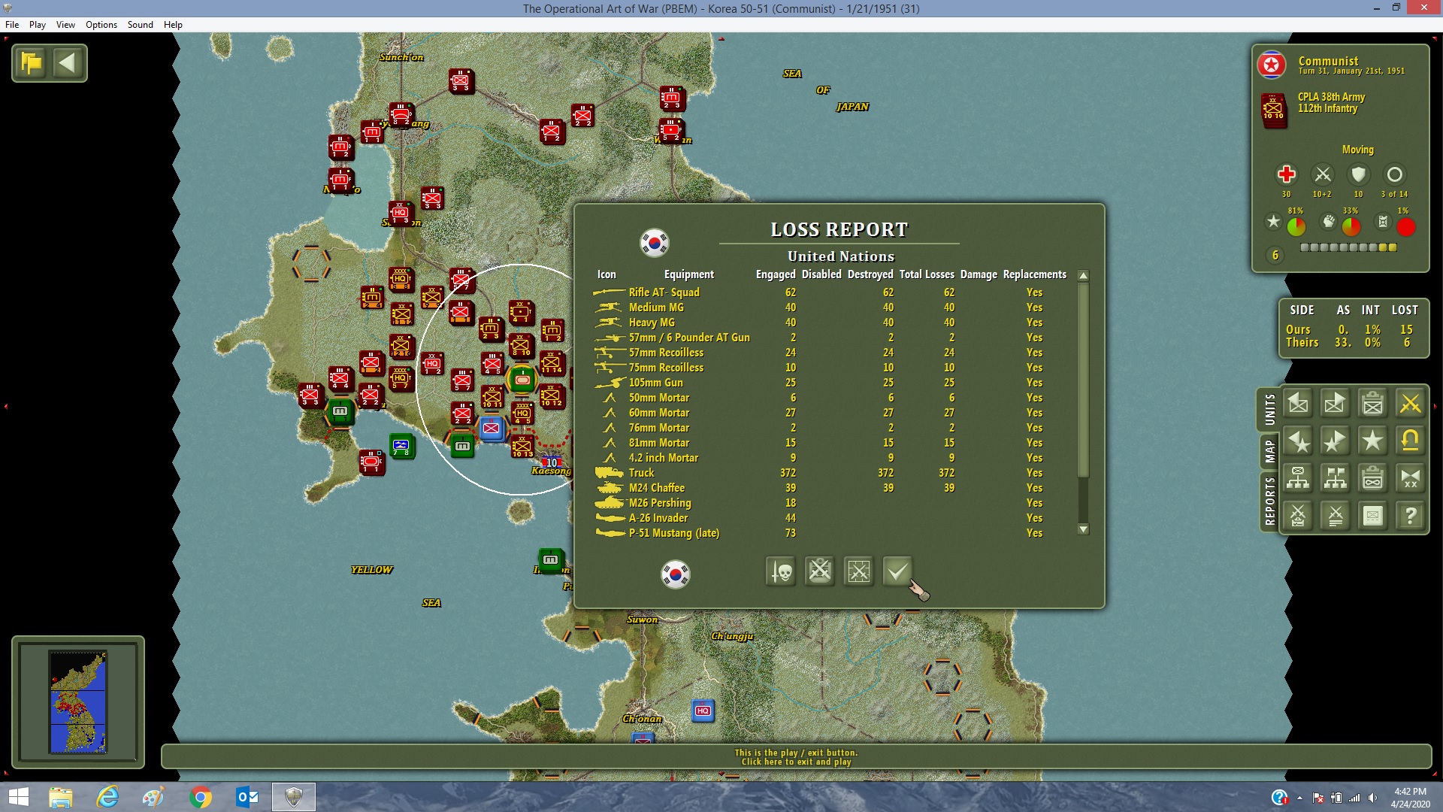
Task: Click the 81% proficiency pie indicator
Action: (x=1296, y=226)
